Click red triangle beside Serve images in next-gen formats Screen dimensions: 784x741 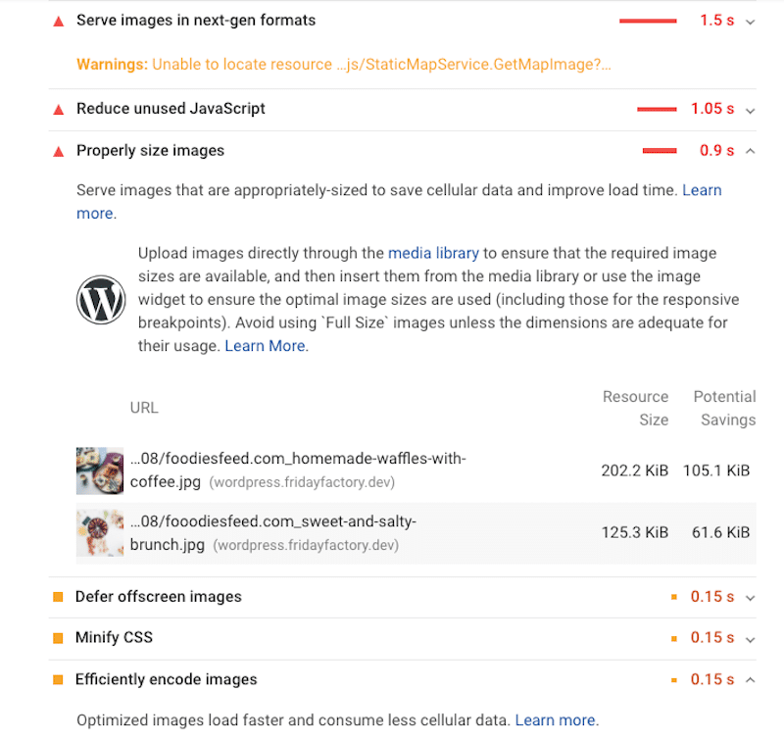coord(59,22)
